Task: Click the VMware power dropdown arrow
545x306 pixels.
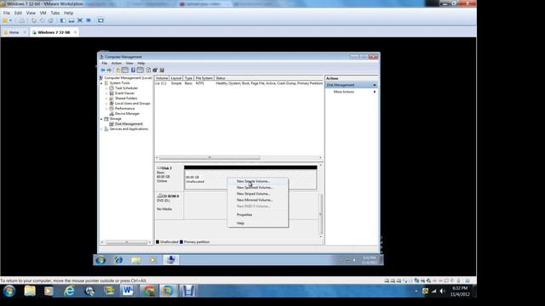Action: click(11, 20)
